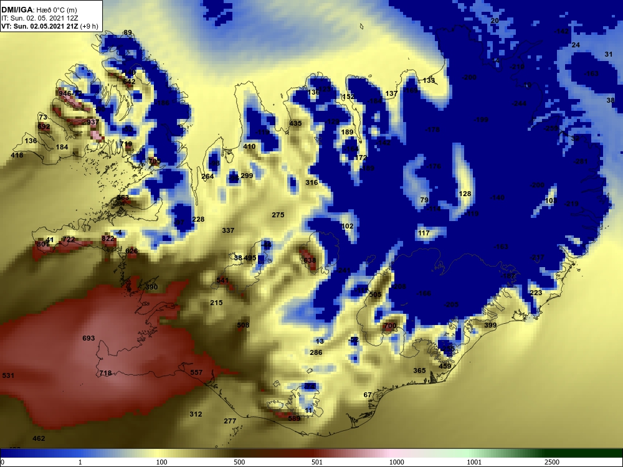Click the map value '718'

point(105,373)
